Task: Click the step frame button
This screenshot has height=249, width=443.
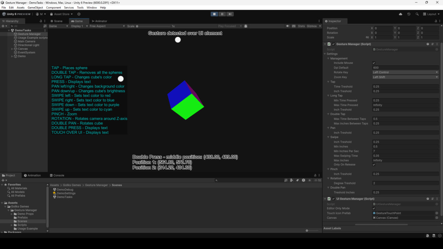Action: pyautogui.click(x=230, y=14)
